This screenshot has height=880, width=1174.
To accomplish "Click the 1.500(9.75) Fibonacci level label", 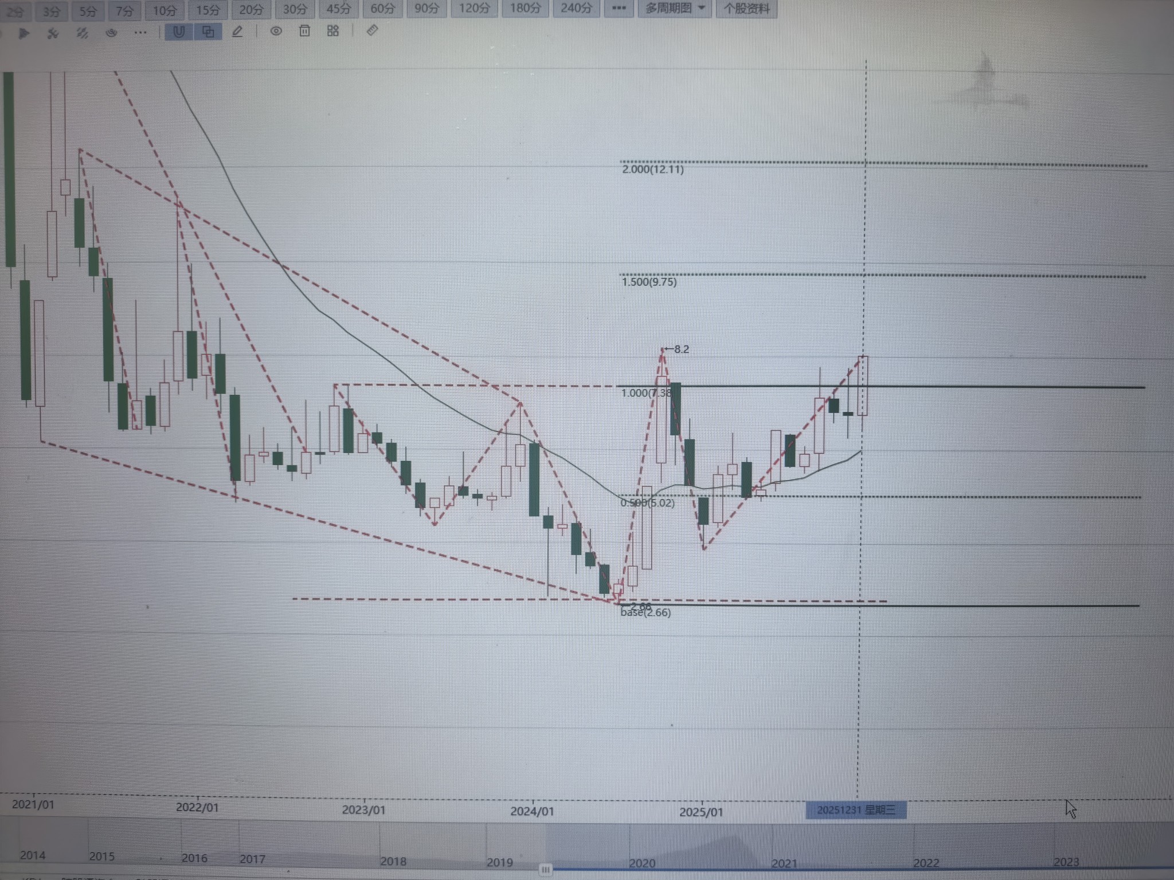I will tap(649, 282).
